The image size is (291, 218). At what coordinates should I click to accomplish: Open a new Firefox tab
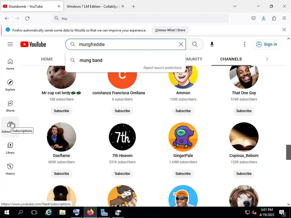134,7
